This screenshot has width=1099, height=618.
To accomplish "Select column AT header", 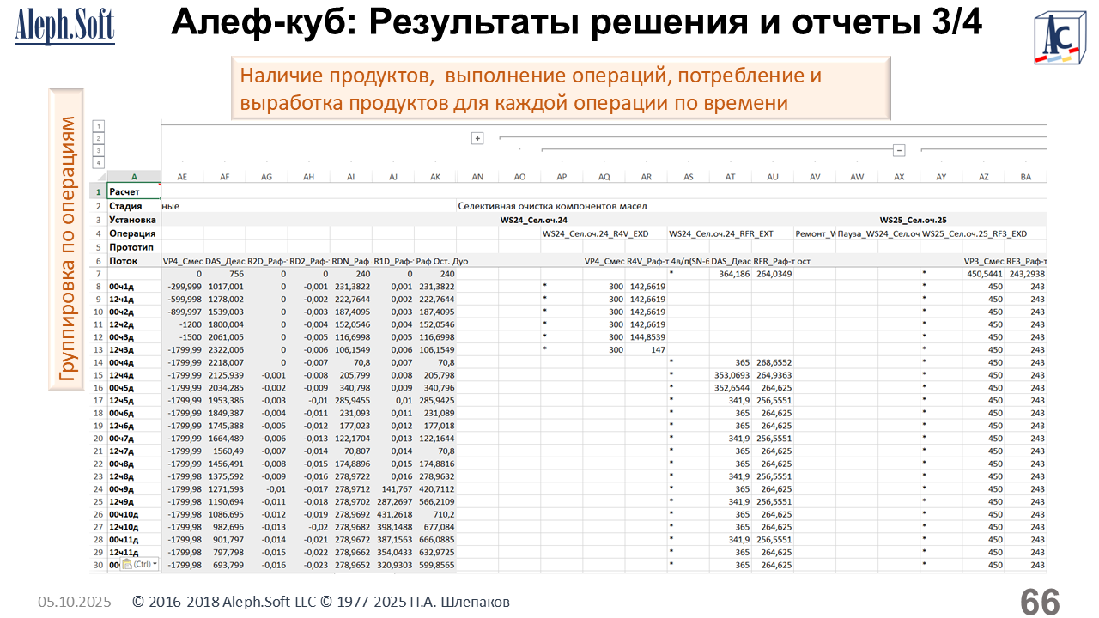I will (x=730, y=176).
